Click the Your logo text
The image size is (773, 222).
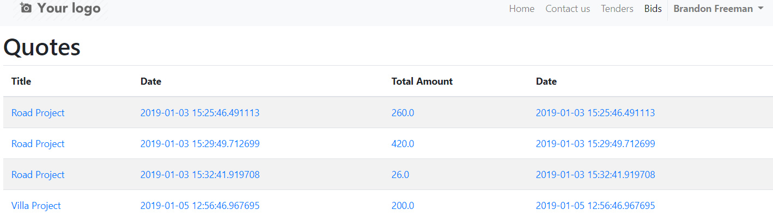(69, 8)
